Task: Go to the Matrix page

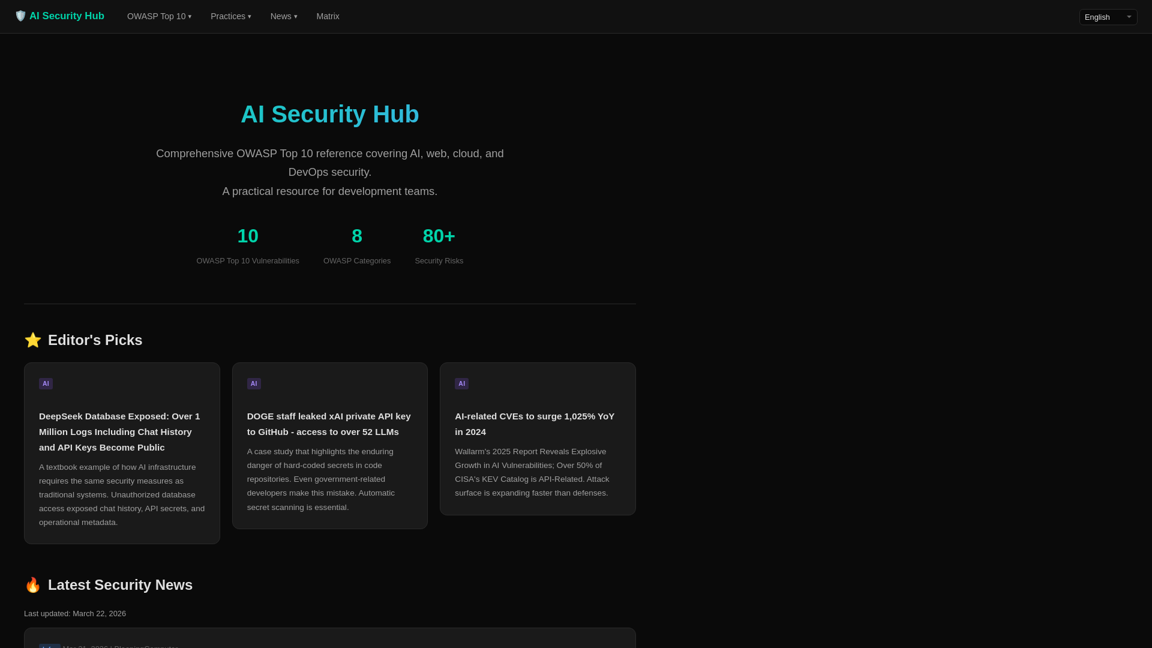Action: pyautogui.click(x=328, y=16)
